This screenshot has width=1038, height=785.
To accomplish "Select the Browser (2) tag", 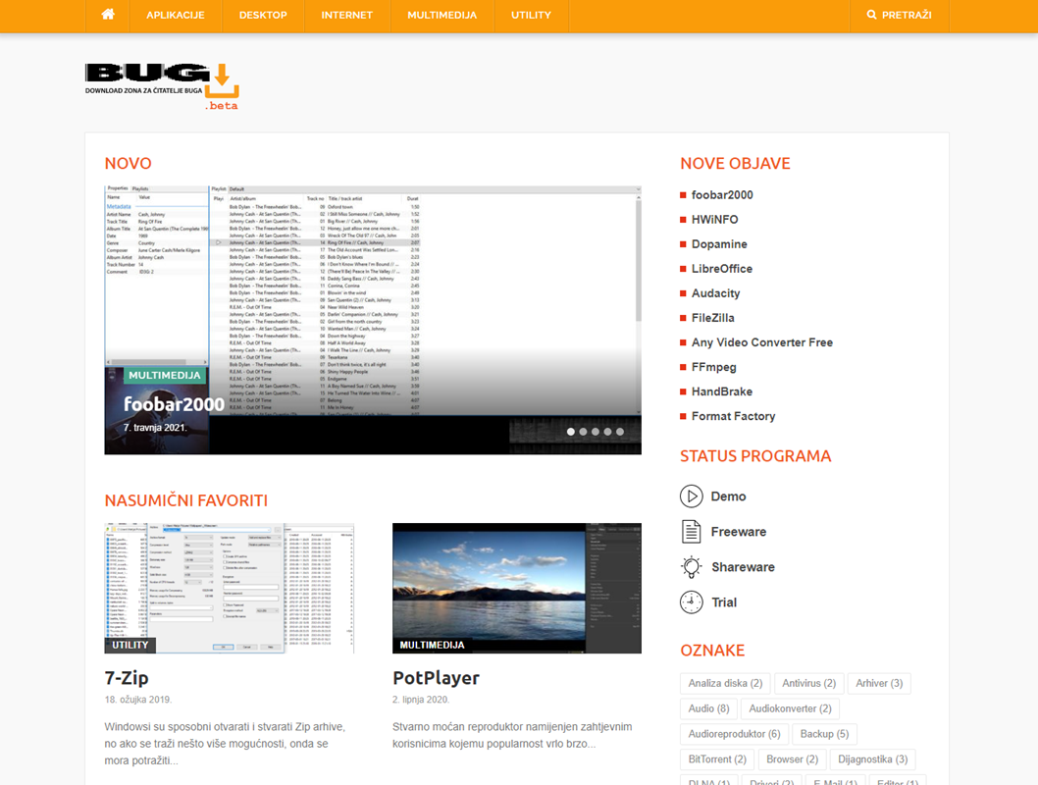I will [x=792, y=759].
